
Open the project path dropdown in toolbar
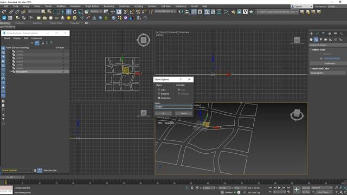(x=278, y=12)
